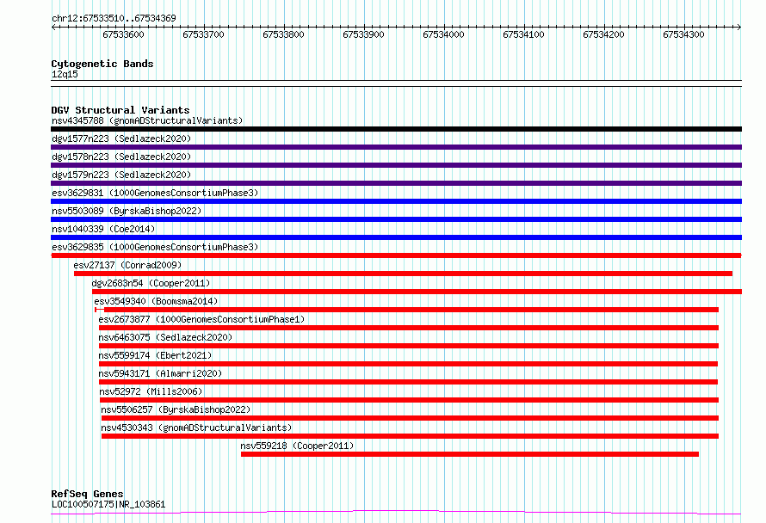The image size is (766, 523).
Task: Click the dgv1578n223 (Sedlazeck2020) label
Action: (121, 157)
